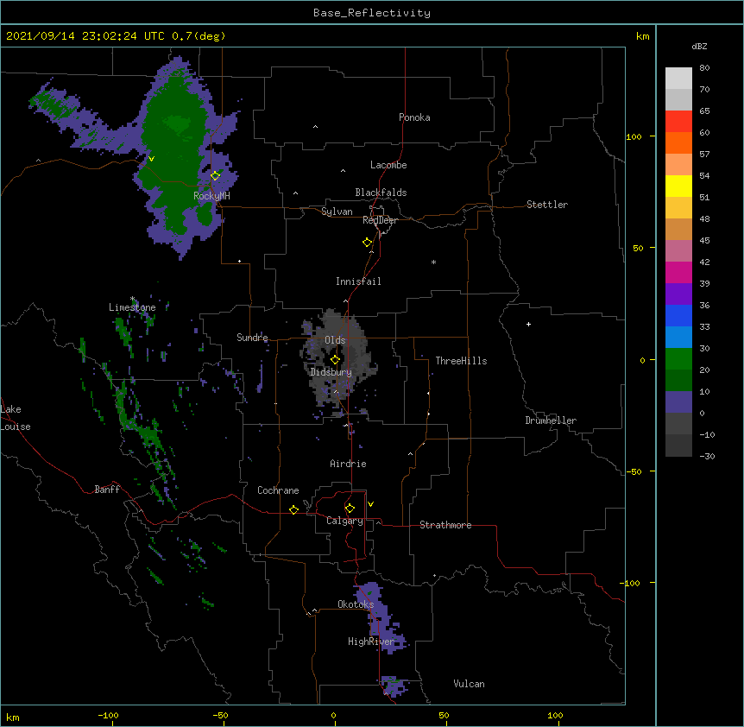Click the white plus marker north of Drumheller

(528, 324)
